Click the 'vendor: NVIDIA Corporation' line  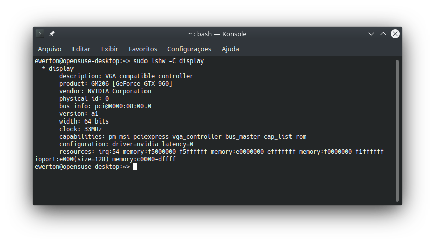click(105, 91)
